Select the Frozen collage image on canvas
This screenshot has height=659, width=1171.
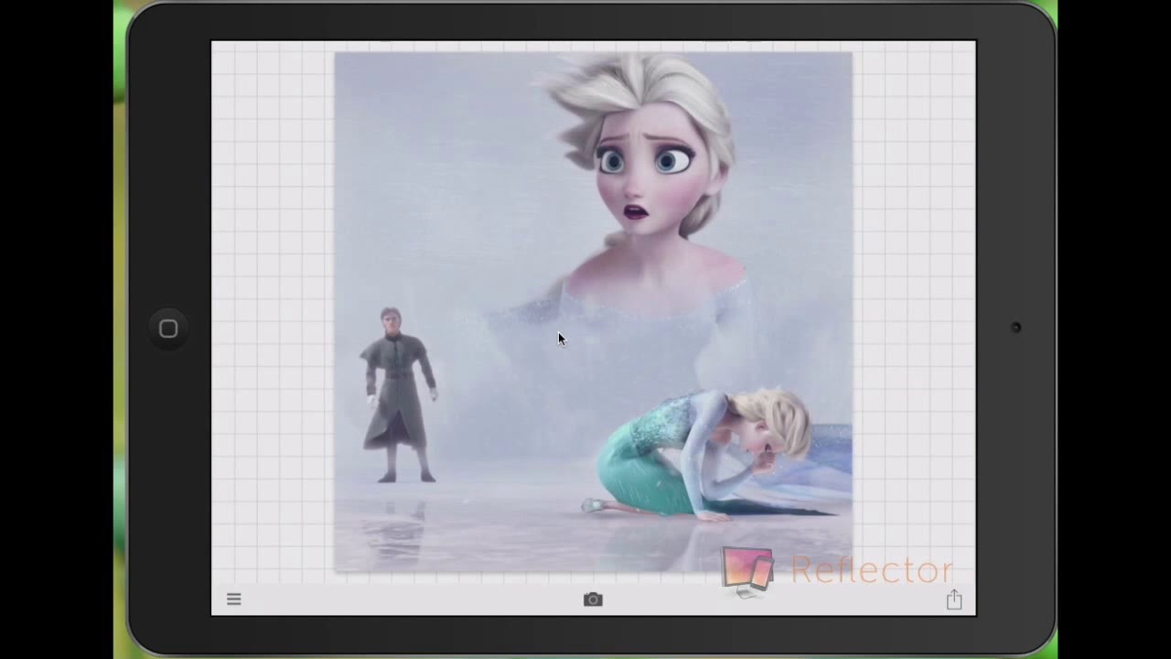(x=593, y=312)
